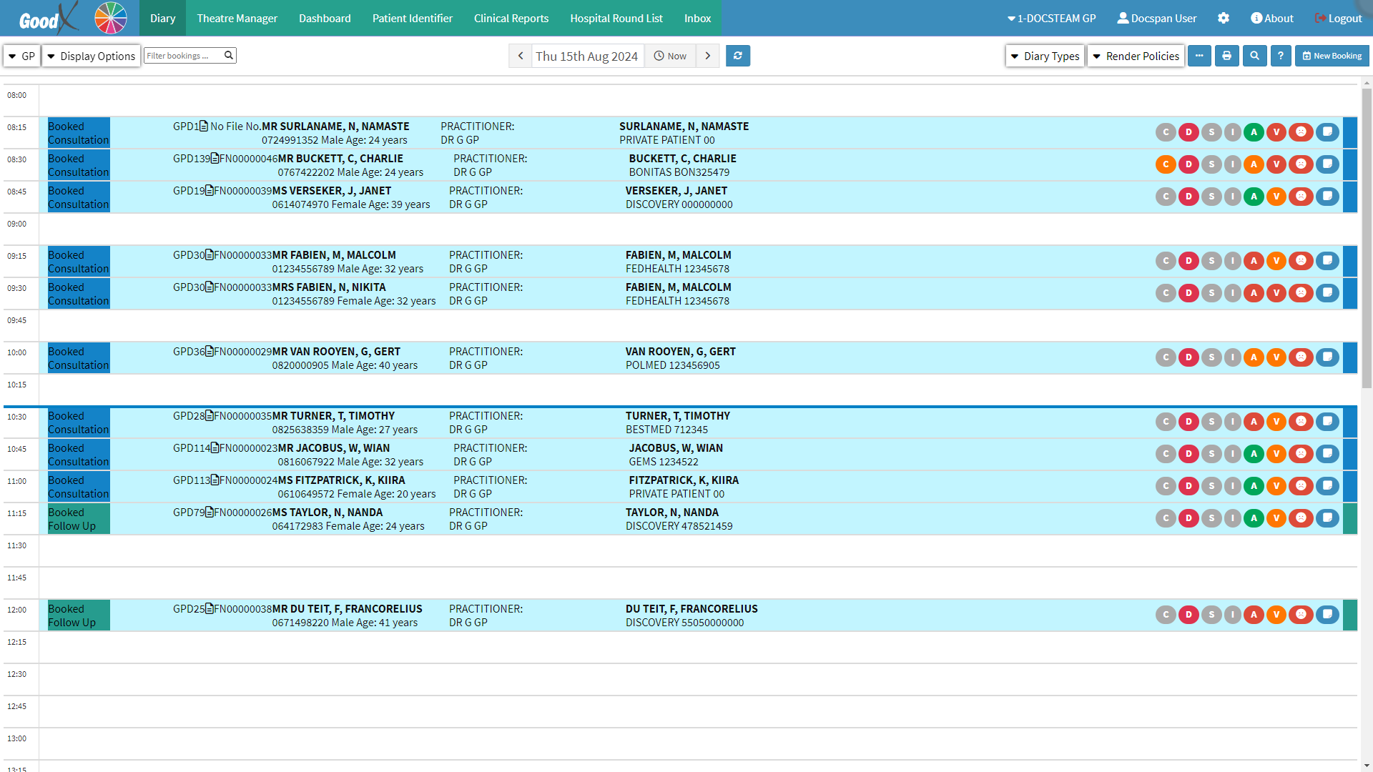Click the search magnifier button in toolbar
This screenshot has width=1373, height=772.
(1254, 56)
